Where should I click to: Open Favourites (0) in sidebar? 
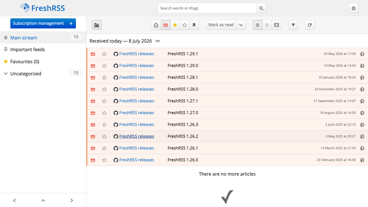coord(25,62)
